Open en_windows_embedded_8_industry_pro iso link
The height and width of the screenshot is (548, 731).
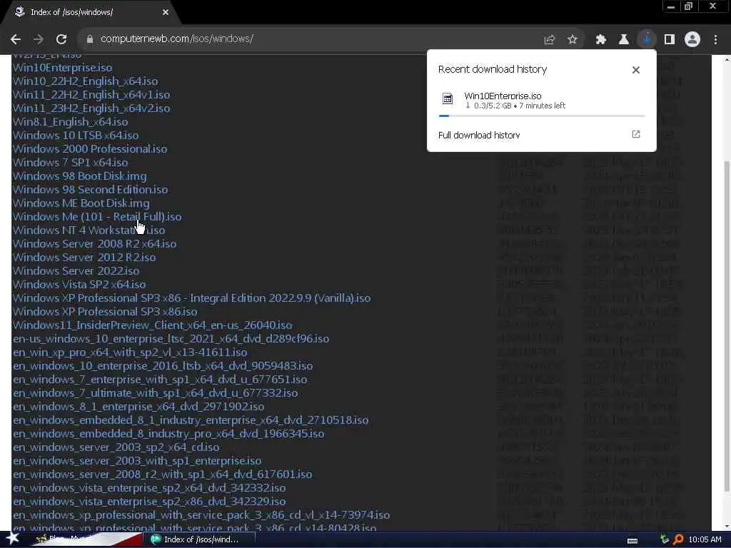(168, 433)
